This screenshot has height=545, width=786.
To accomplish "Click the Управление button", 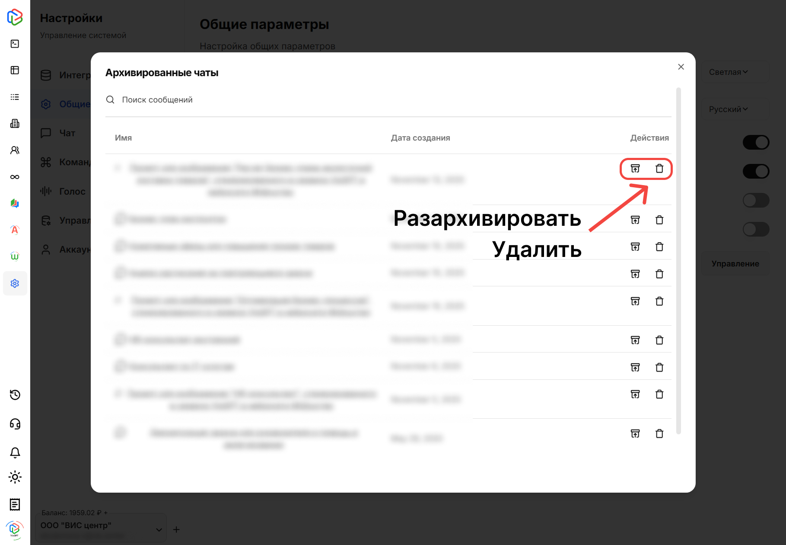I will 735,263.
